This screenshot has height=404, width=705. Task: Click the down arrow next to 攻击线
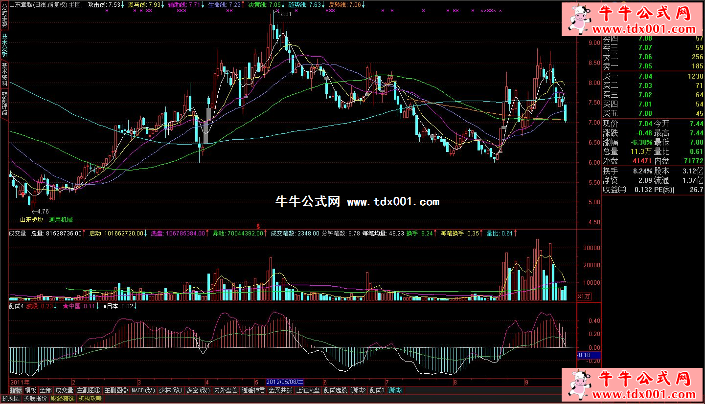point(123,4)
